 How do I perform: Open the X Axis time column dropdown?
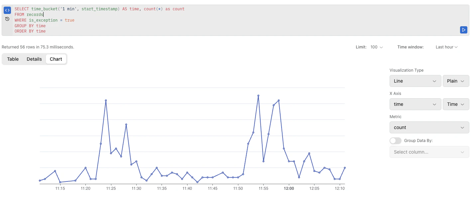tap(415, 104)
